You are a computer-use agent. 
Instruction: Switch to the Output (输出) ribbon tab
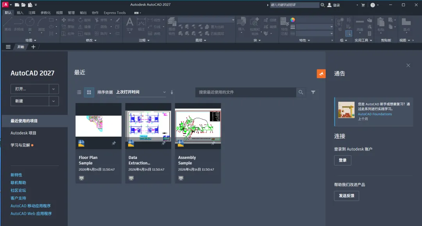[83, 12]
